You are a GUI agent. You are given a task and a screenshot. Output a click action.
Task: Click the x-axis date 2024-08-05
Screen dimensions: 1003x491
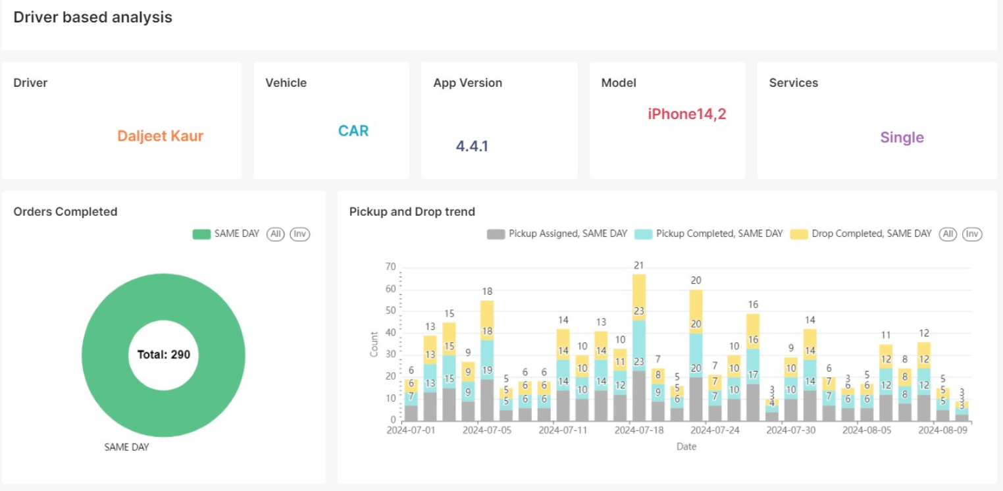click(867, 430)
